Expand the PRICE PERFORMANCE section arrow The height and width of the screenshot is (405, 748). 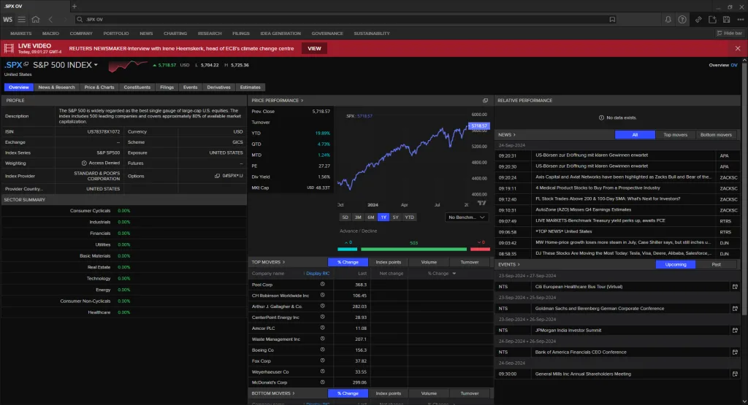click(302, 101)
